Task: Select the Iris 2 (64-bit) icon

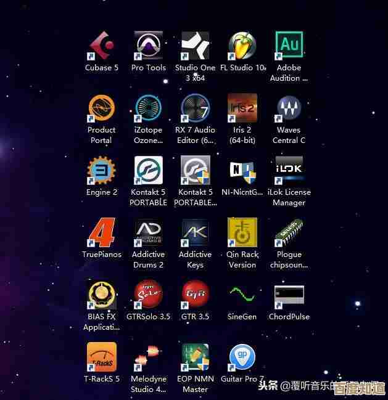Action: tap(242, 108)
